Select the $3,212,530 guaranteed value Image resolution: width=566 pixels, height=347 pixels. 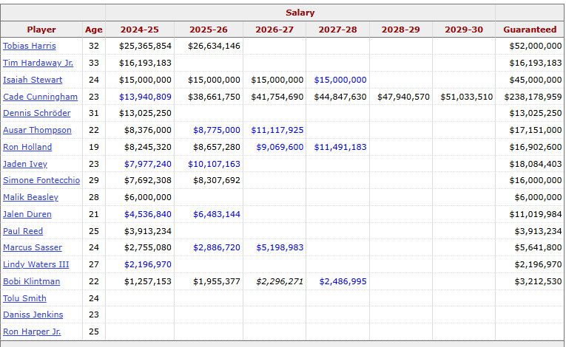(x=538, y=281)
